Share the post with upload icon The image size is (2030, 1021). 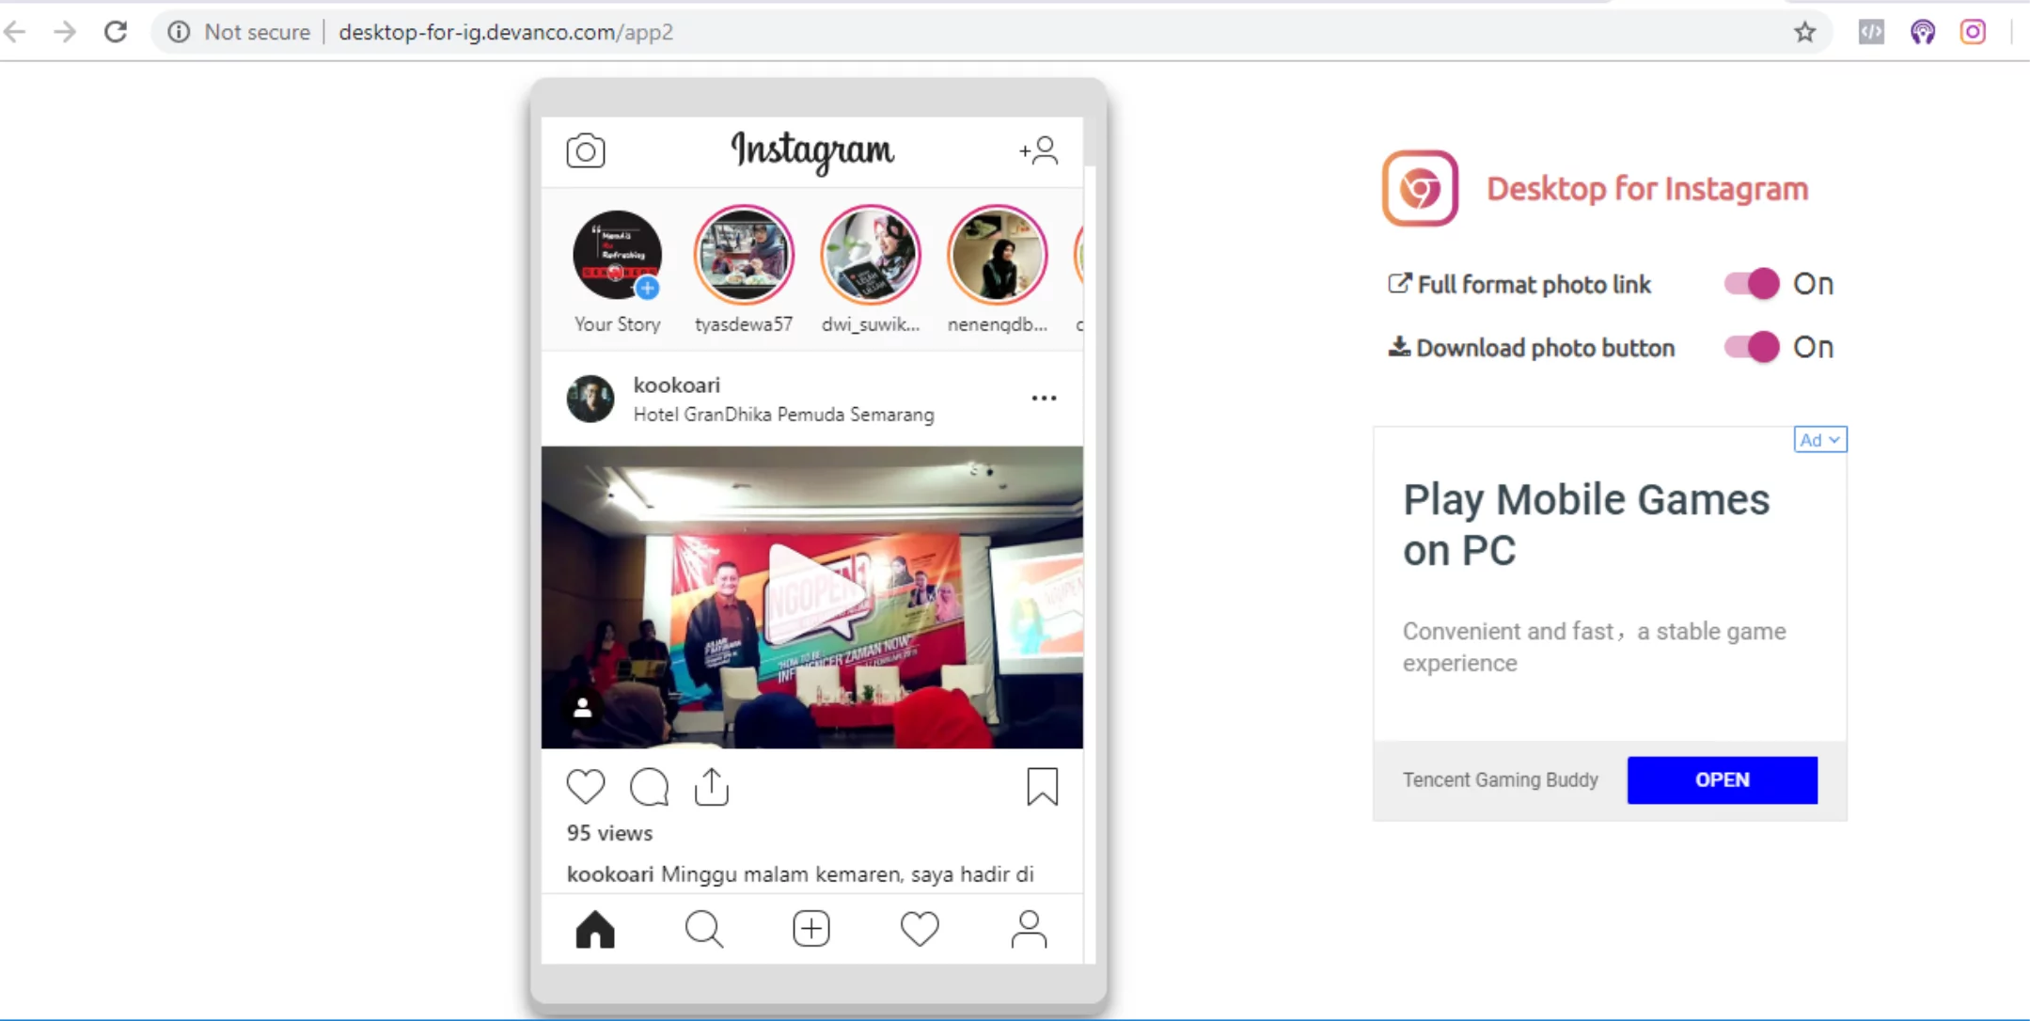pos(712,787)
